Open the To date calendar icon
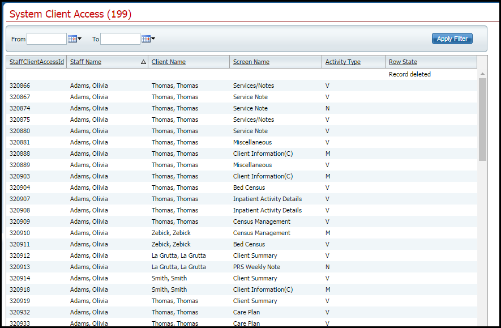 tap(145, 39)
